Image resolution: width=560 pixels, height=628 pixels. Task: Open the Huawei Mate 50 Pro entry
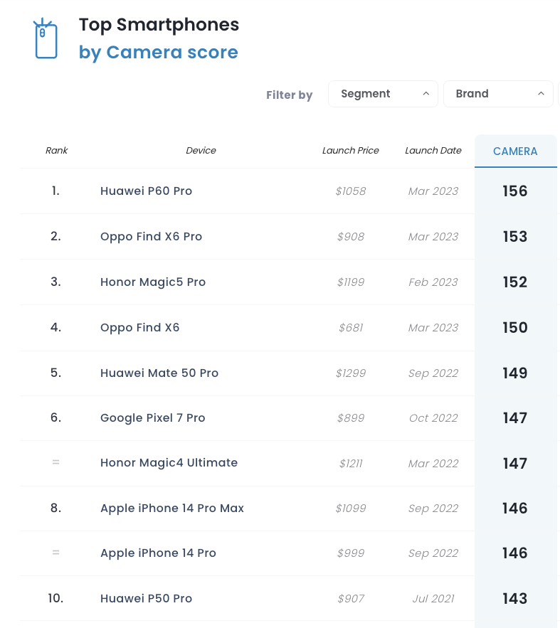click(x=159, y=373)
